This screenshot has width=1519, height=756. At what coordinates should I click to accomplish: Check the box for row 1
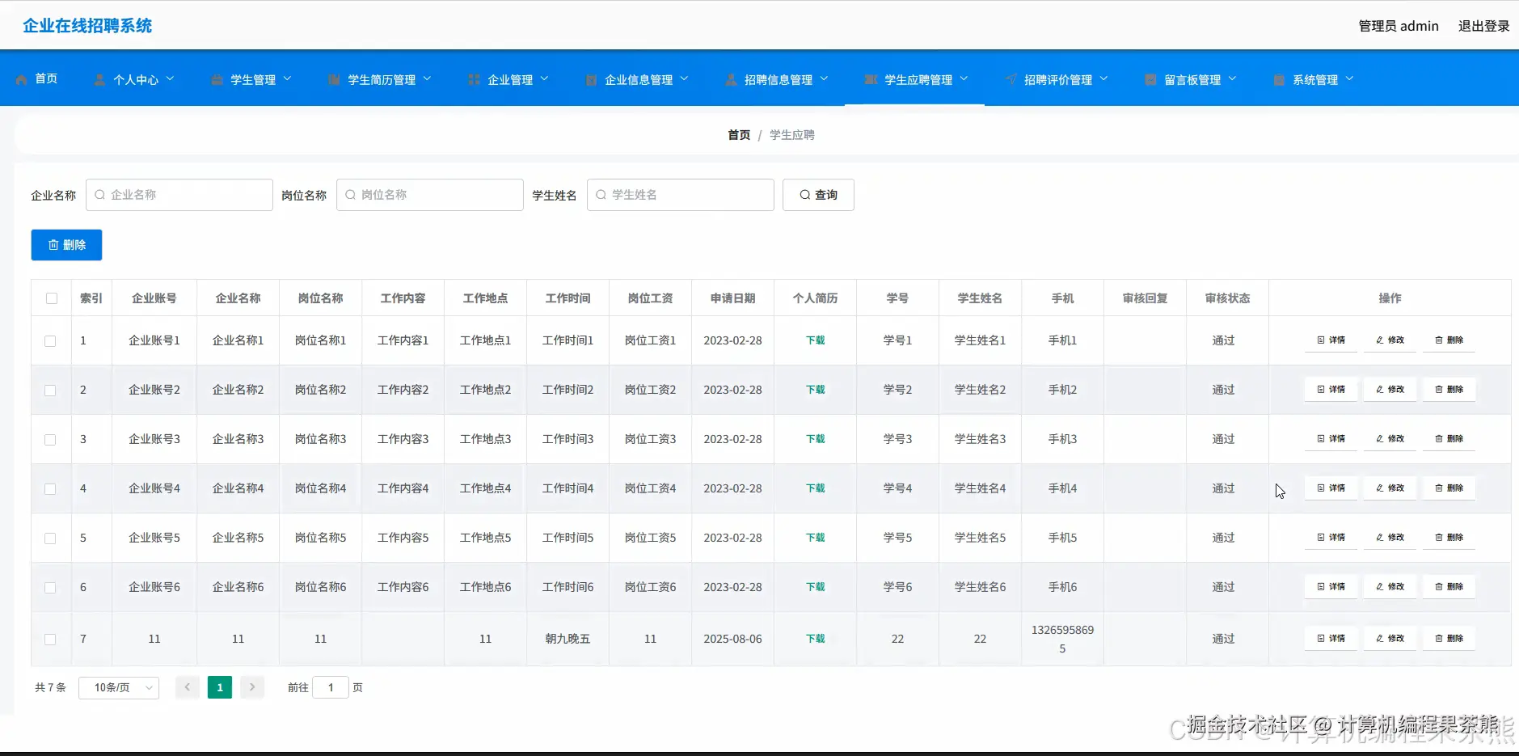tap(50, 341)
